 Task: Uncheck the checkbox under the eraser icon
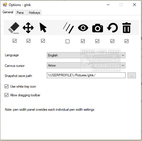tap(14, 41)
